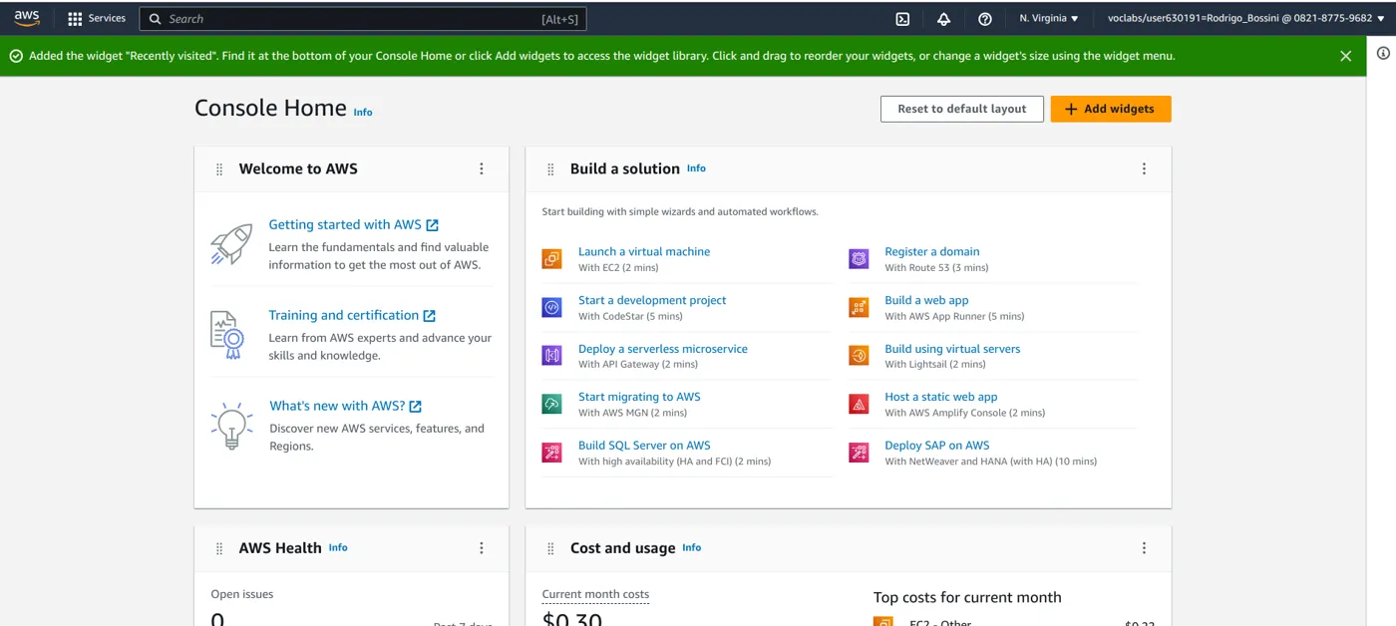This screenshot has width=1396, height=626.
Task: Open Getting started with AWS link
Action: click(x=354, y=225)
